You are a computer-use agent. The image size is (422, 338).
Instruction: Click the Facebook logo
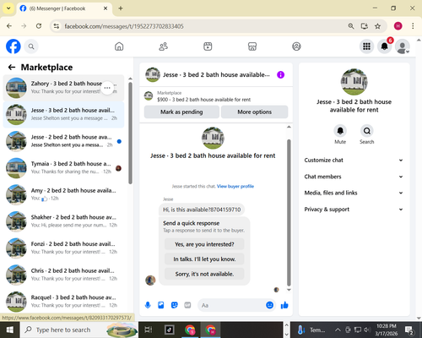[x=14, y=46]
